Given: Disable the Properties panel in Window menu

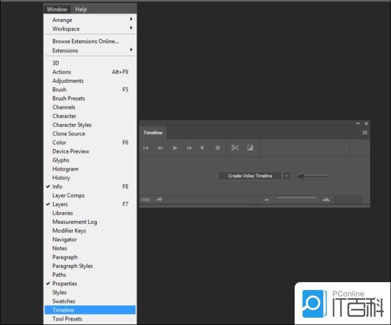Looking at the screenshot, I should coord(65,283).
